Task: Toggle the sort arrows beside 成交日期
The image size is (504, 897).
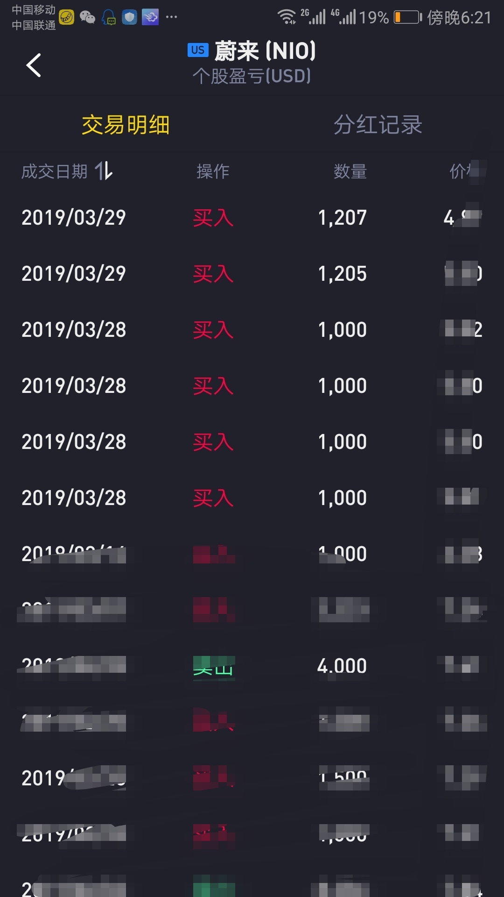Action: [104, 171]
